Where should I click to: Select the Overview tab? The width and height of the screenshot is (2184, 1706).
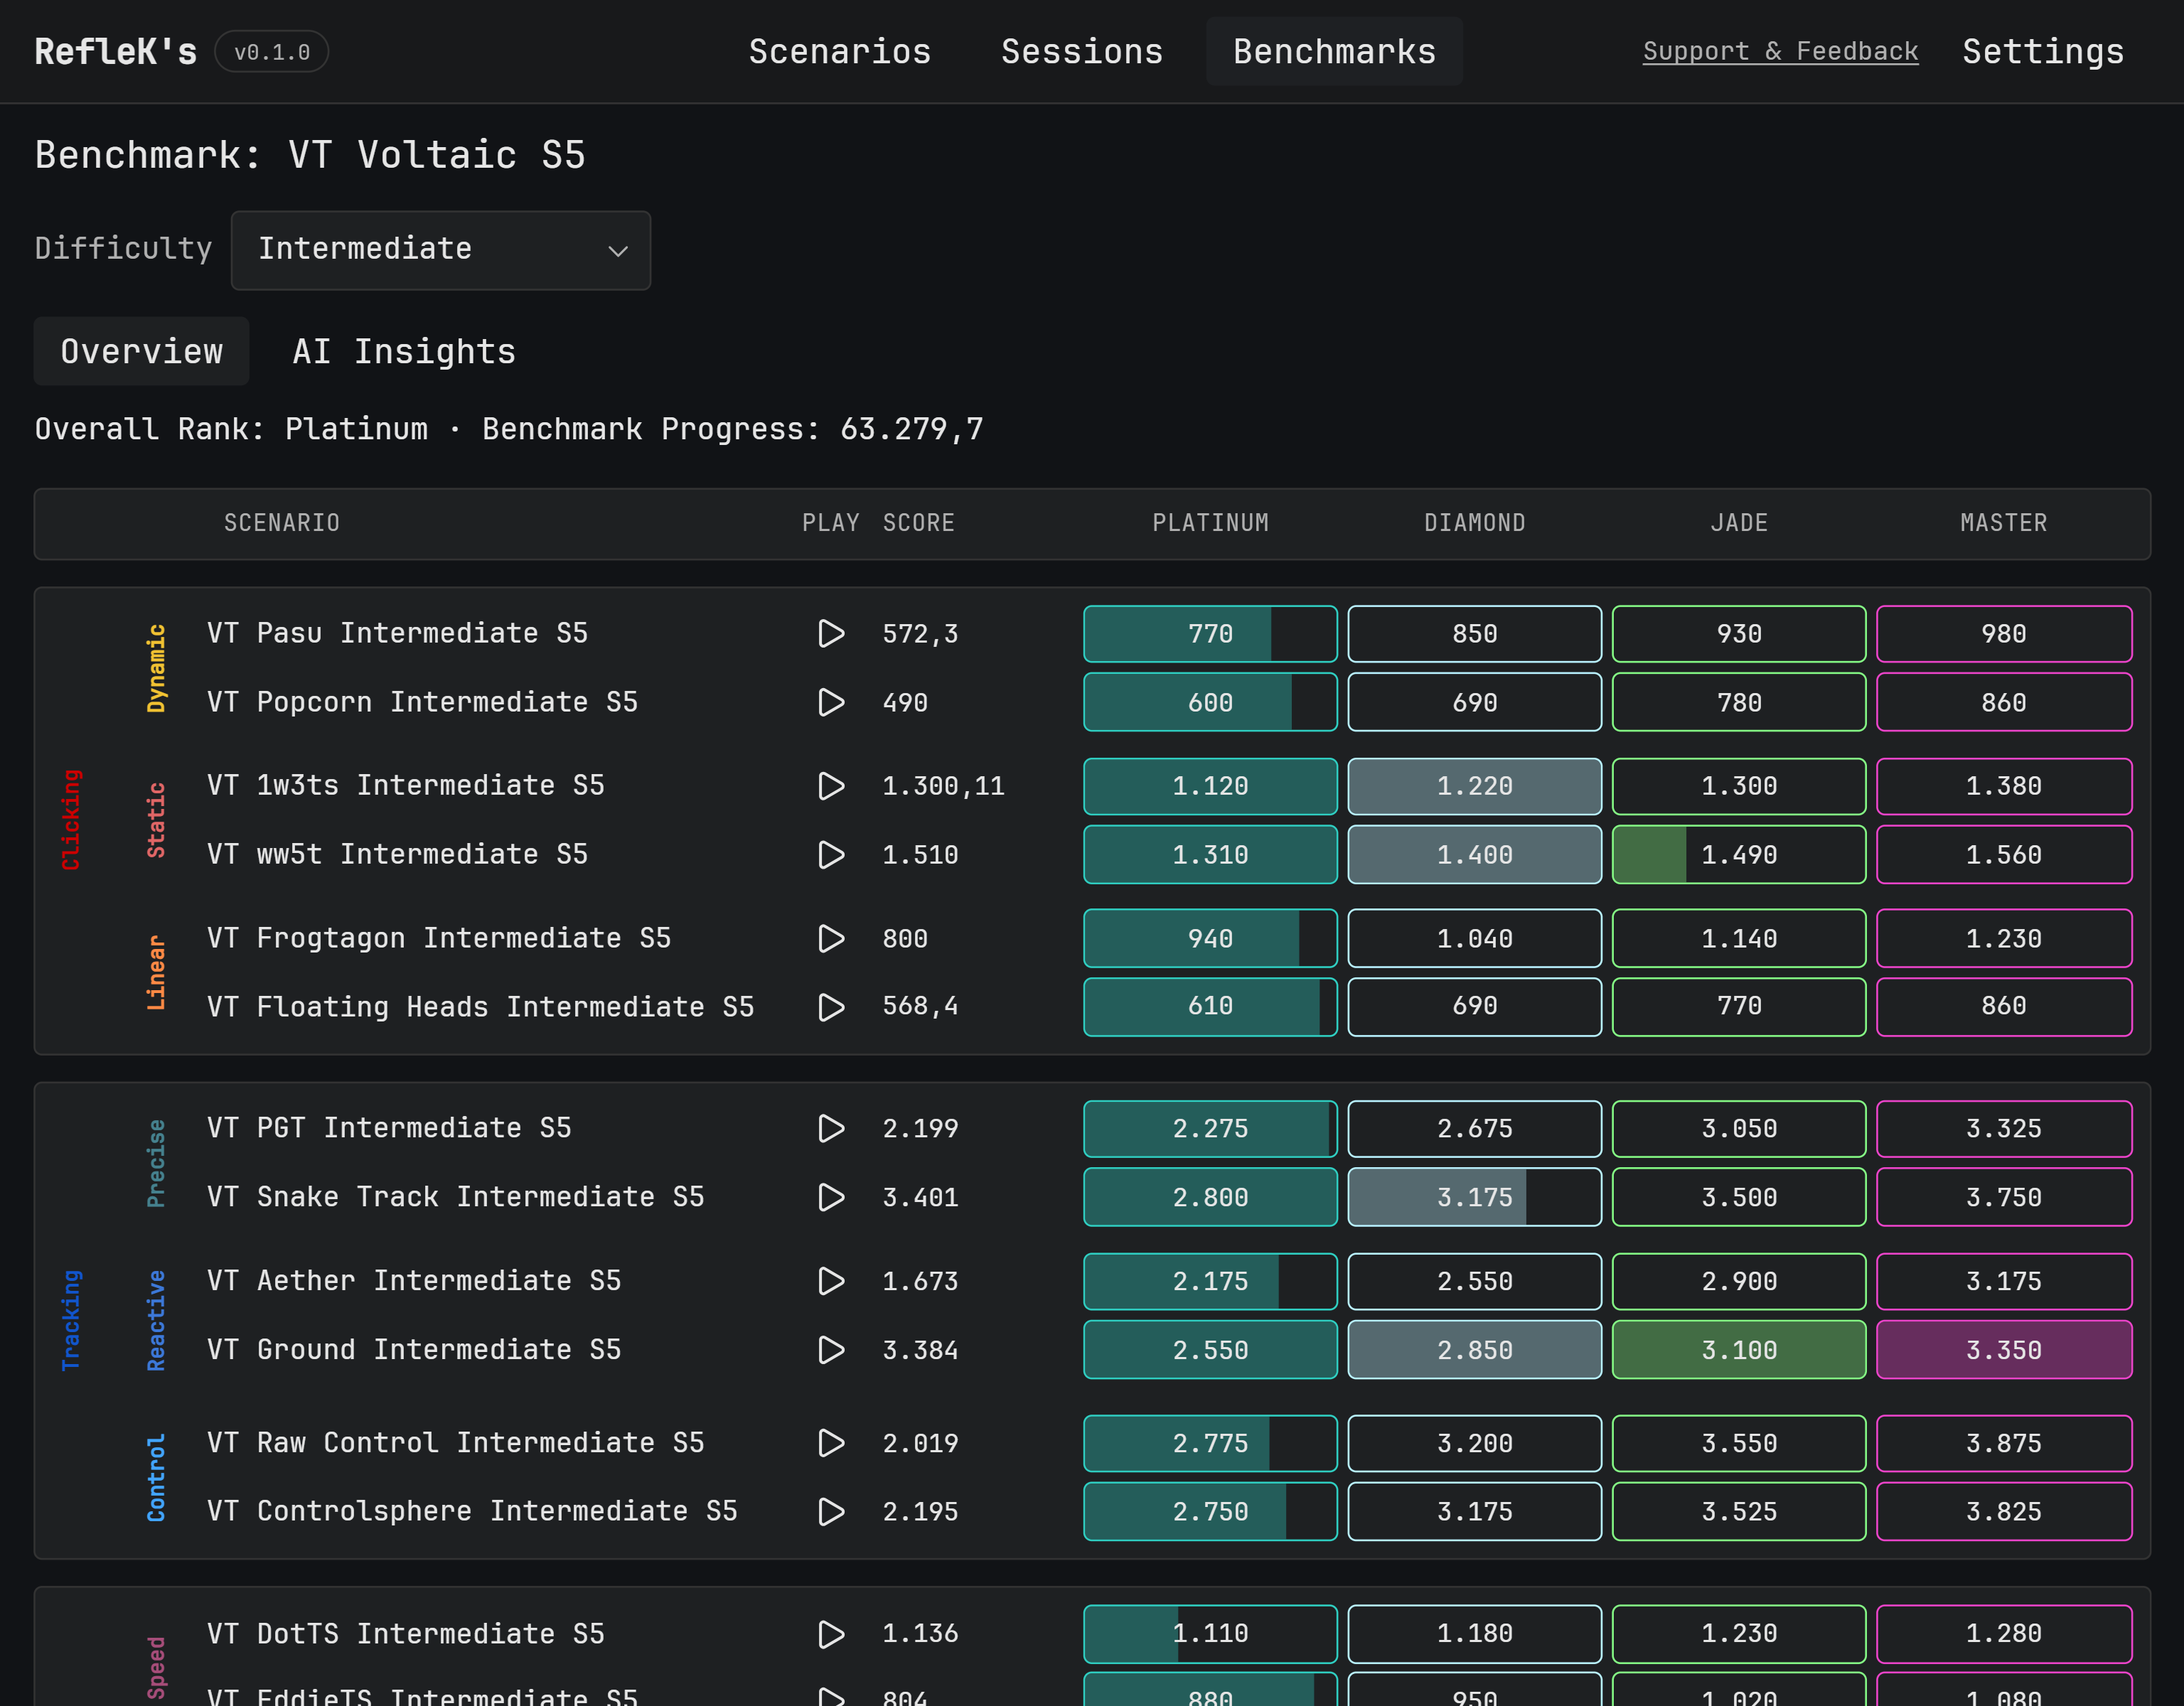click(141, 351)
